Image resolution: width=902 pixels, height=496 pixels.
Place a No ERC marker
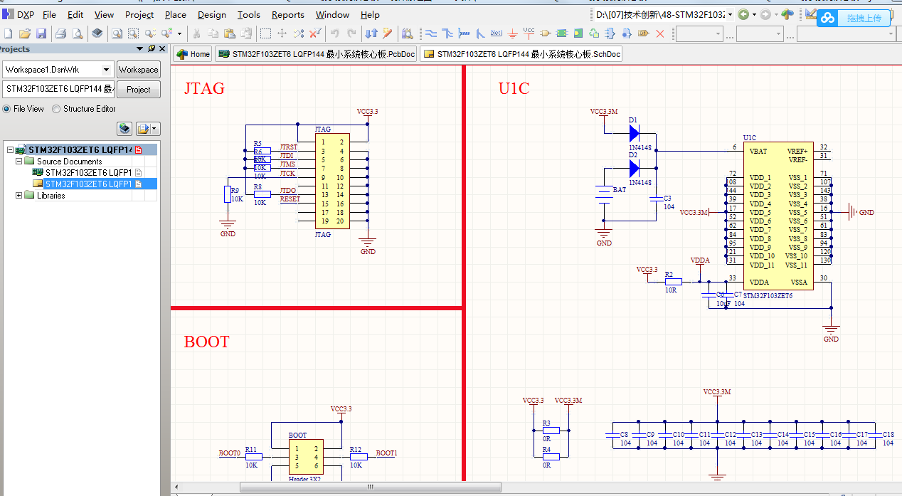[x=660, y=33]
